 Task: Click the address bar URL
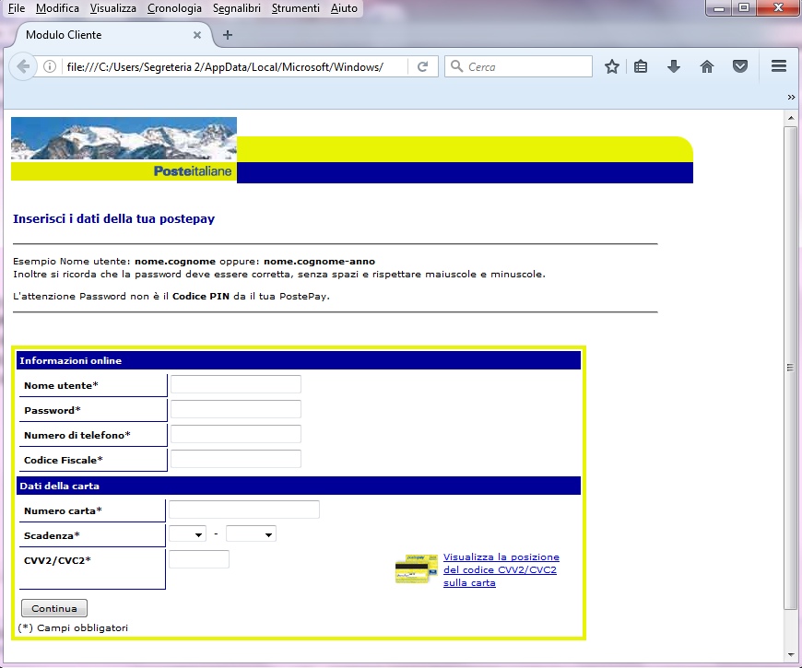225,67
